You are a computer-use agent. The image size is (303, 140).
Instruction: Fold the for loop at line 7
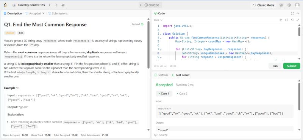tap(161, 50)
